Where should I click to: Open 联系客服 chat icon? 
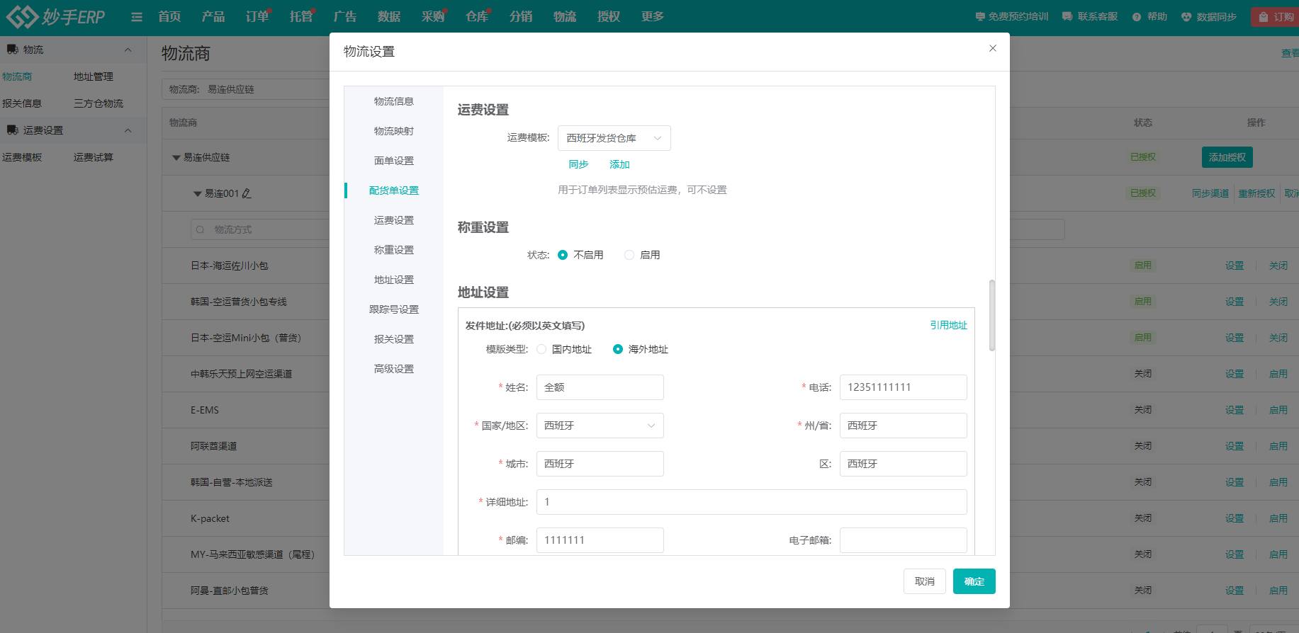pos(1067,16)
